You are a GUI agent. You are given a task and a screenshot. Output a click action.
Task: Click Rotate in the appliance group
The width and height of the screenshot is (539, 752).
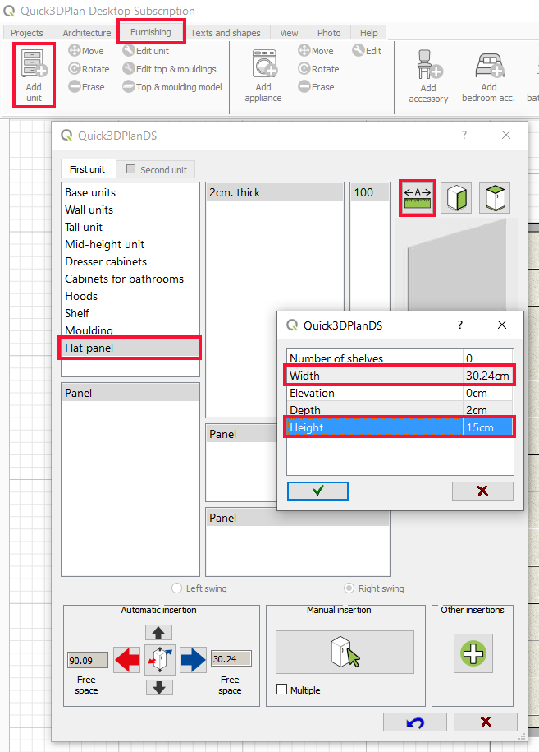tap(319, 69)
